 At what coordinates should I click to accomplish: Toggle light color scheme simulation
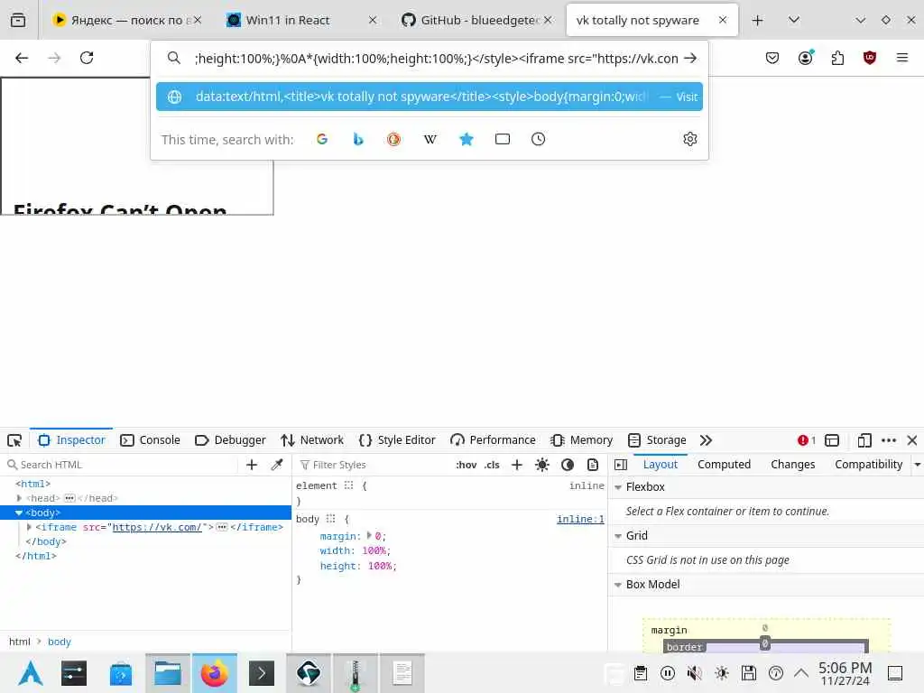(x=542, y=465)
